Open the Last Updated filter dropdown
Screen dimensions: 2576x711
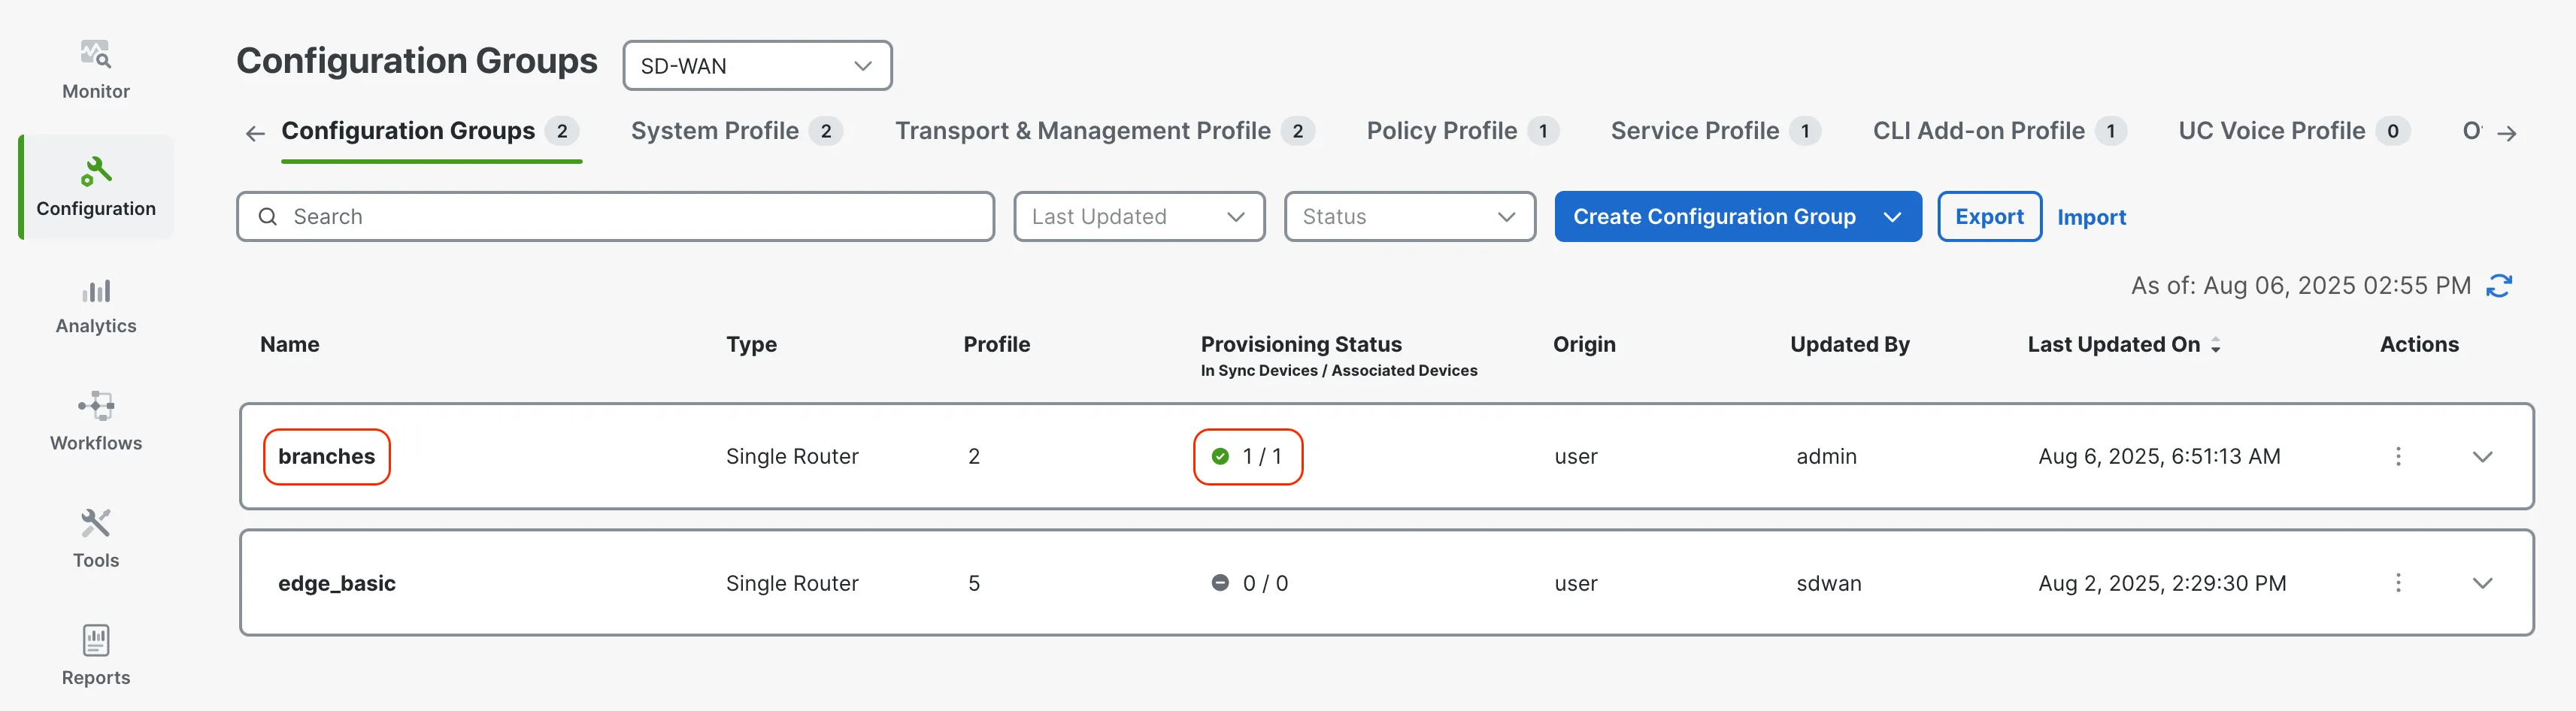pyautogui.click(x=1138, y=217)
